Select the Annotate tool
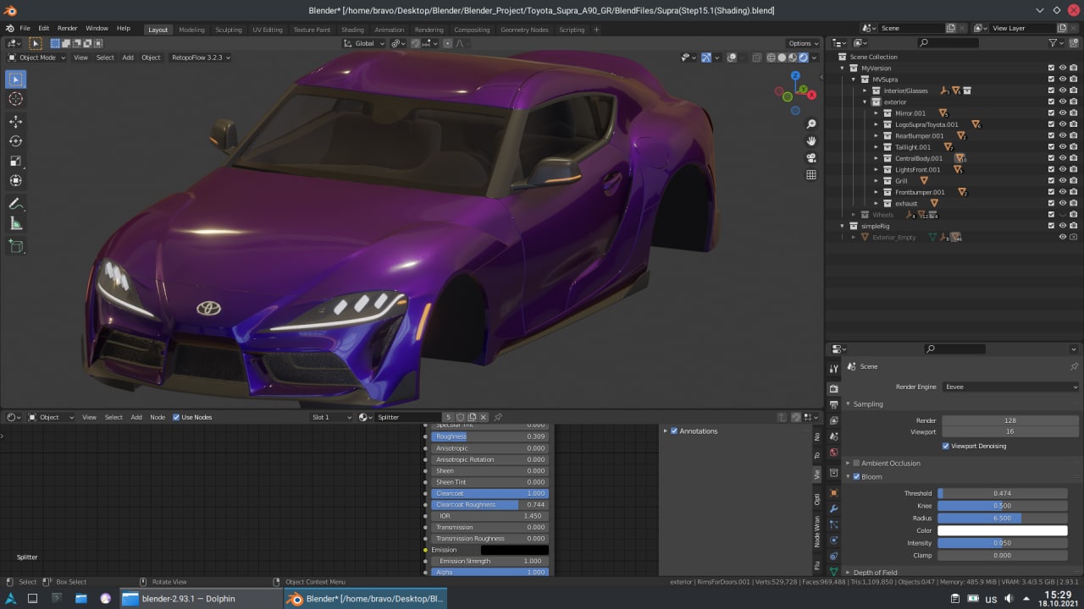 (16, 204)
